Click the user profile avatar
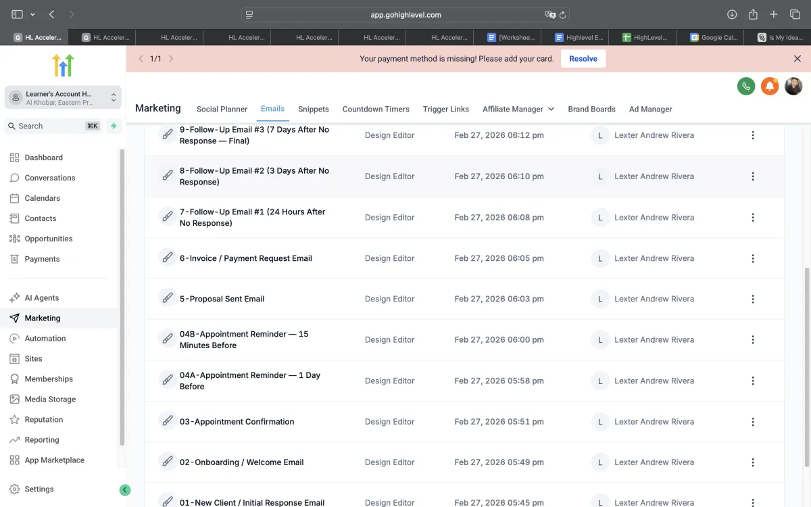Image resolution: width=811 pixels, height=507 pixels. 793,86
